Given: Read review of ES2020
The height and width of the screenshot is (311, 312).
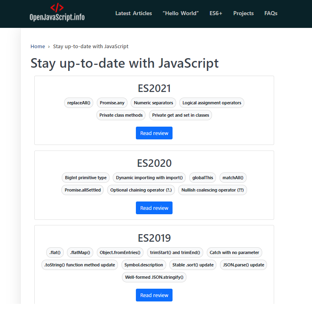Looking at the screenshot, I should pyautogui.click(x=154, y=208).
